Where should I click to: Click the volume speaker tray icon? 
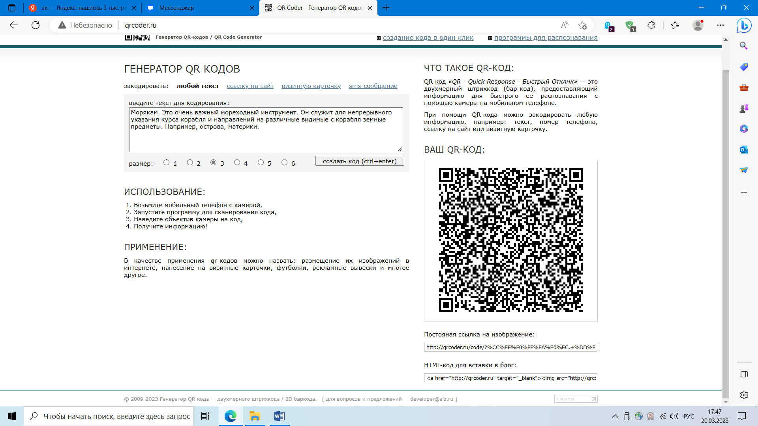(x=674, y=416)
